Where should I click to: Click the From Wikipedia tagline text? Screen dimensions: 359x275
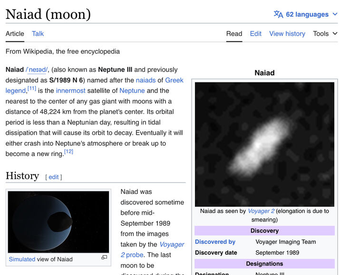(x=62, y=51)
